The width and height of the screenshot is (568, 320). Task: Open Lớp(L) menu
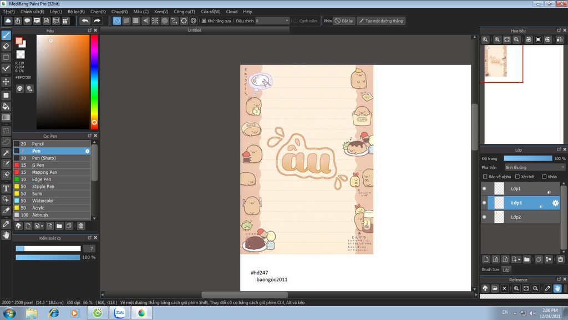tap(56, 12)
